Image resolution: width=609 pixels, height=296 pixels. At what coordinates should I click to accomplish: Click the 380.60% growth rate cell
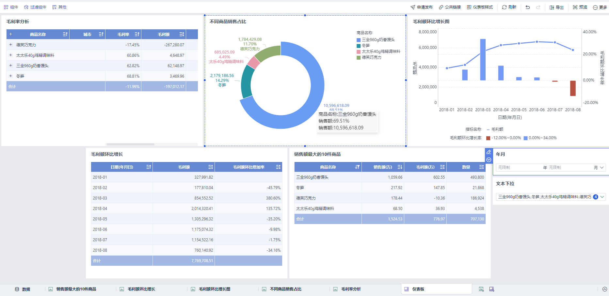click(248, 198)
